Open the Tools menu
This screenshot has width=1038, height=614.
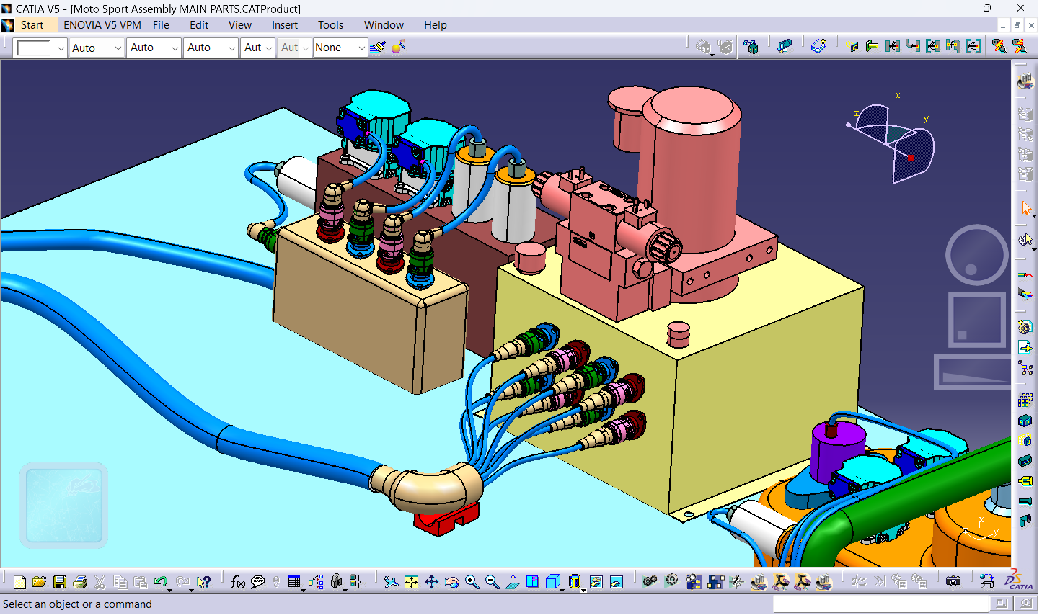click(330, 25)
